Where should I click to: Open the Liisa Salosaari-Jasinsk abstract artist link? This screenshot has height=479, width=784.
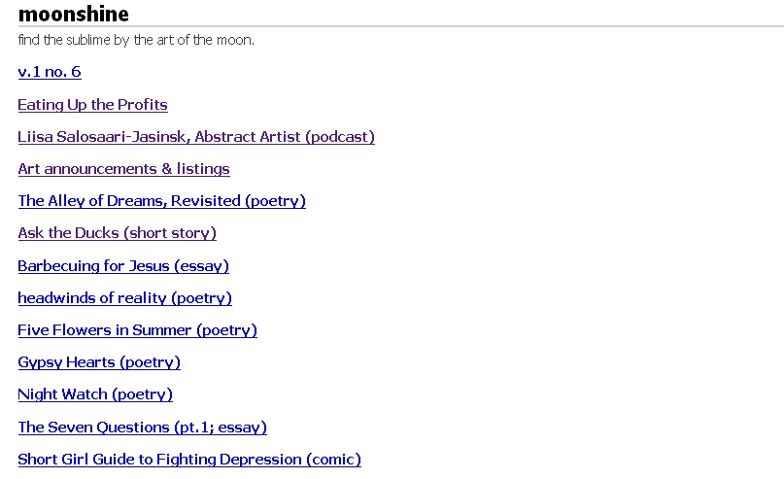tap(195, 137)
